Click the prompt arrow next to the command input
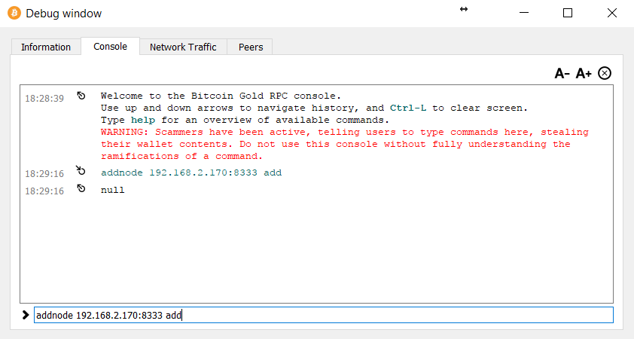 [26, 315]
